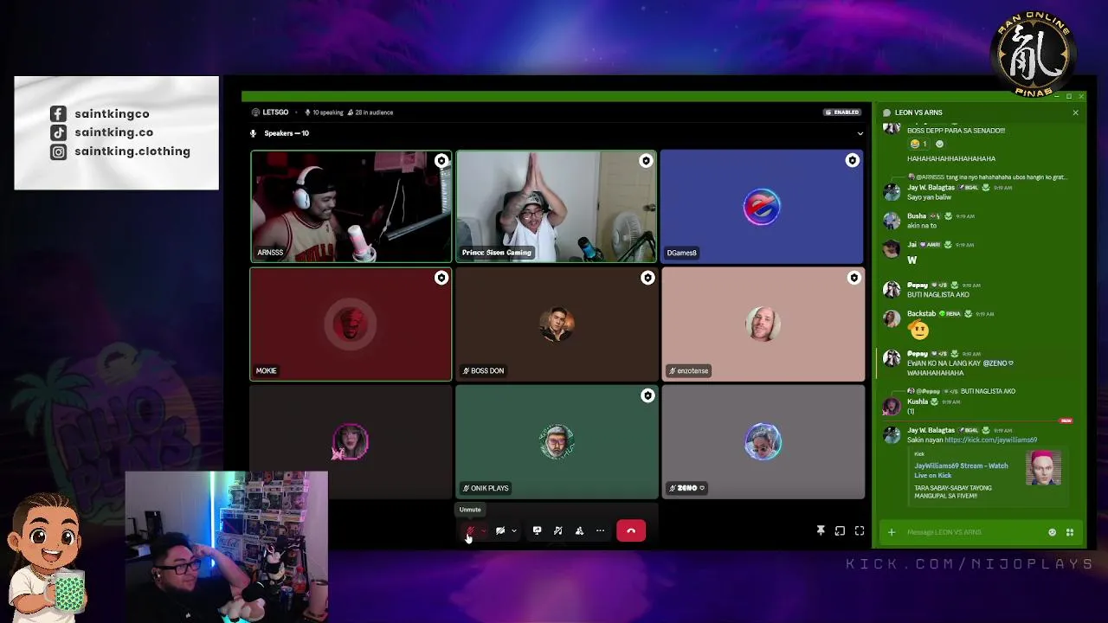Click '28 in audience' count in header
The image size is (1108, 623).
click(370, 112)
